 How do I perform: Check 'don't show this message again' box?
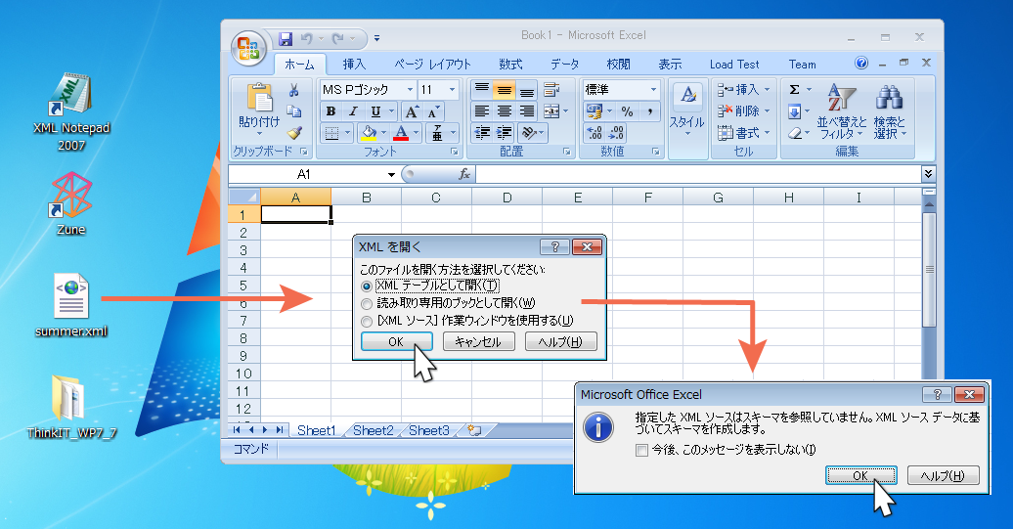641,450
